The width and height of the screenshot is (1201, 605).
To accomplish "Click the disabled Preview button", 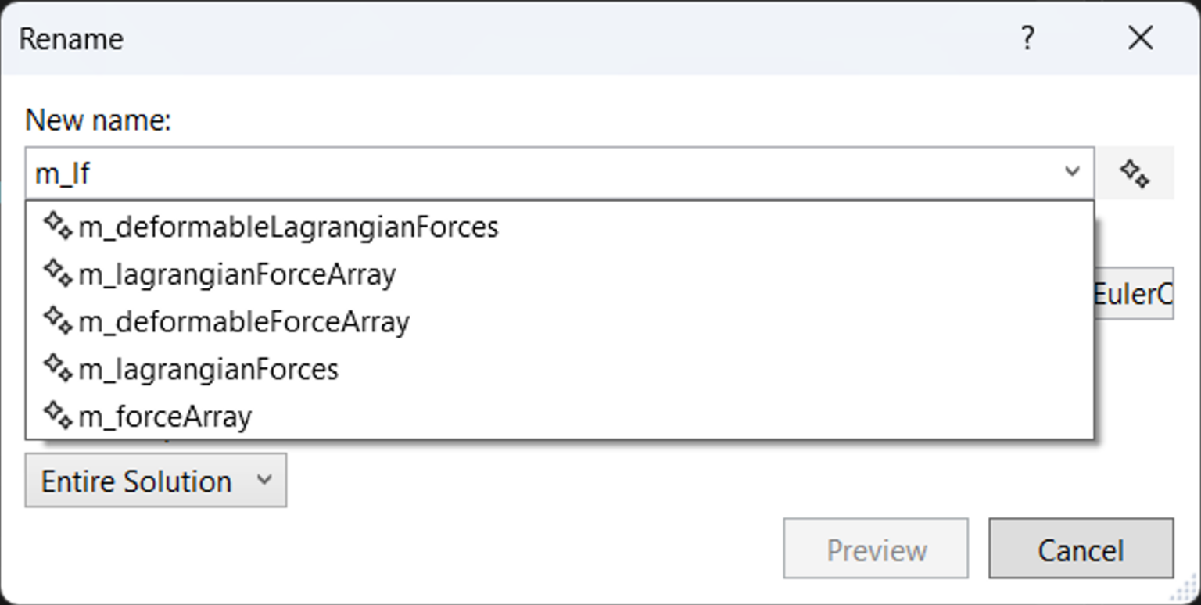I will [x=875, y=549].
